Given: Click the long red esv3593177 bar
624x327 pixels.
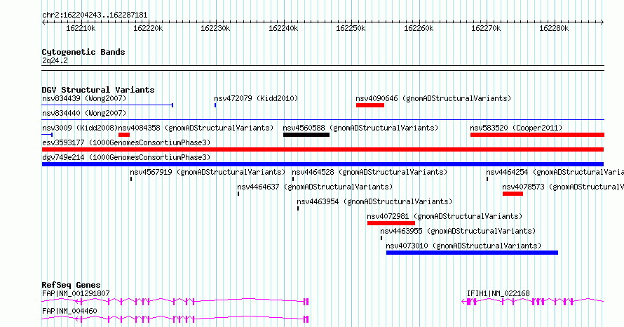Looking at the screenshot, I should 323,149.
